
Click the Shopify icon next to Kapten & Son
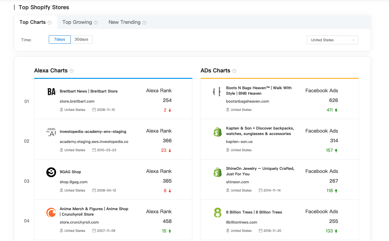(x=217, y=132)
